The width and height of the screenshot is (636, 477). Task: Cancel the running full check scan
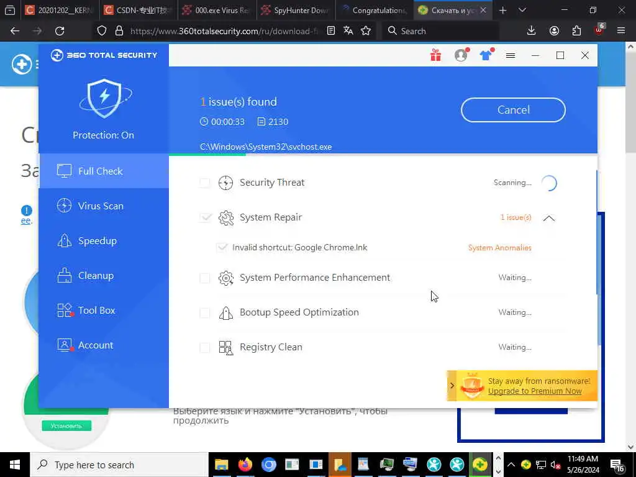click(513, 110)
